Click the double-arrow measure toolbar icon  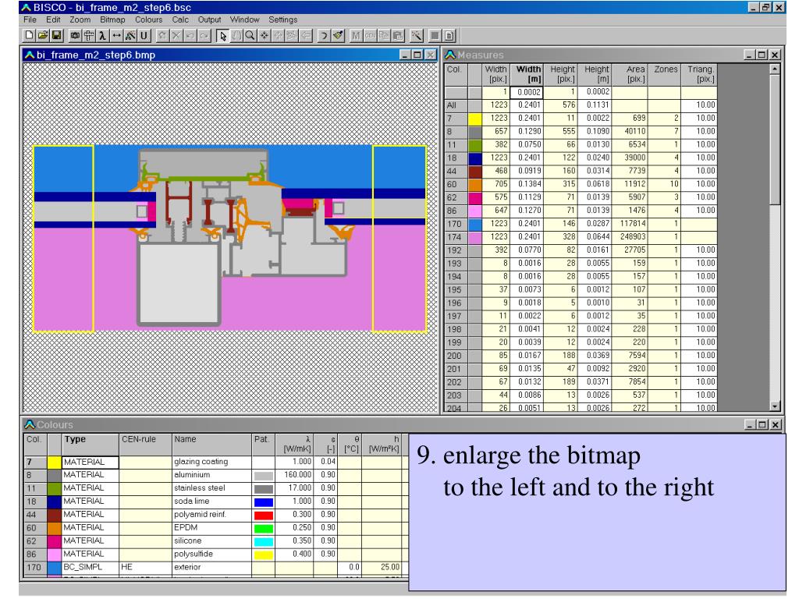pos(117,36)
